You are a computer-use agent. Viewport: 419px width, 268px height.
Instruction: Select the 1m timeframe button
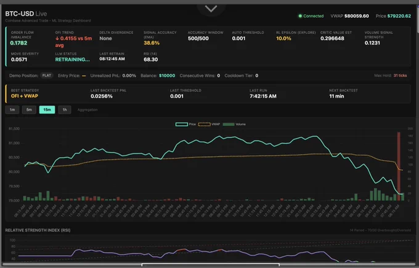pyautogui.click(x=12, y=110)
